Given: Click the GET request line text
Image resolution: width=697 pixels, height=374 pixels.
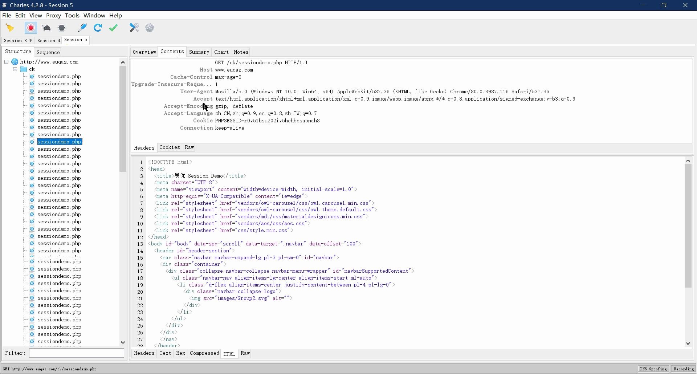Looking at the screenshot, I should (261, 62).
